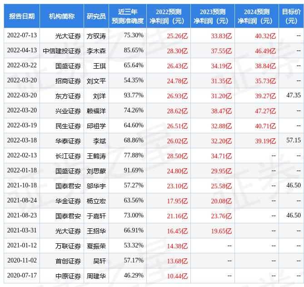
Task: Open the 中信建投证券 institution entry
Action: [x=61, y=50]
